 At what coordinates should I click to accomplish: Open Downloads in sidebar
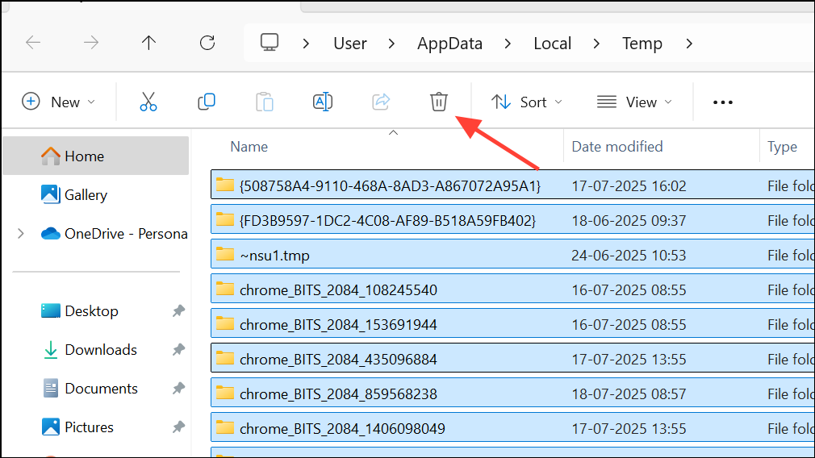coord(100,350)
